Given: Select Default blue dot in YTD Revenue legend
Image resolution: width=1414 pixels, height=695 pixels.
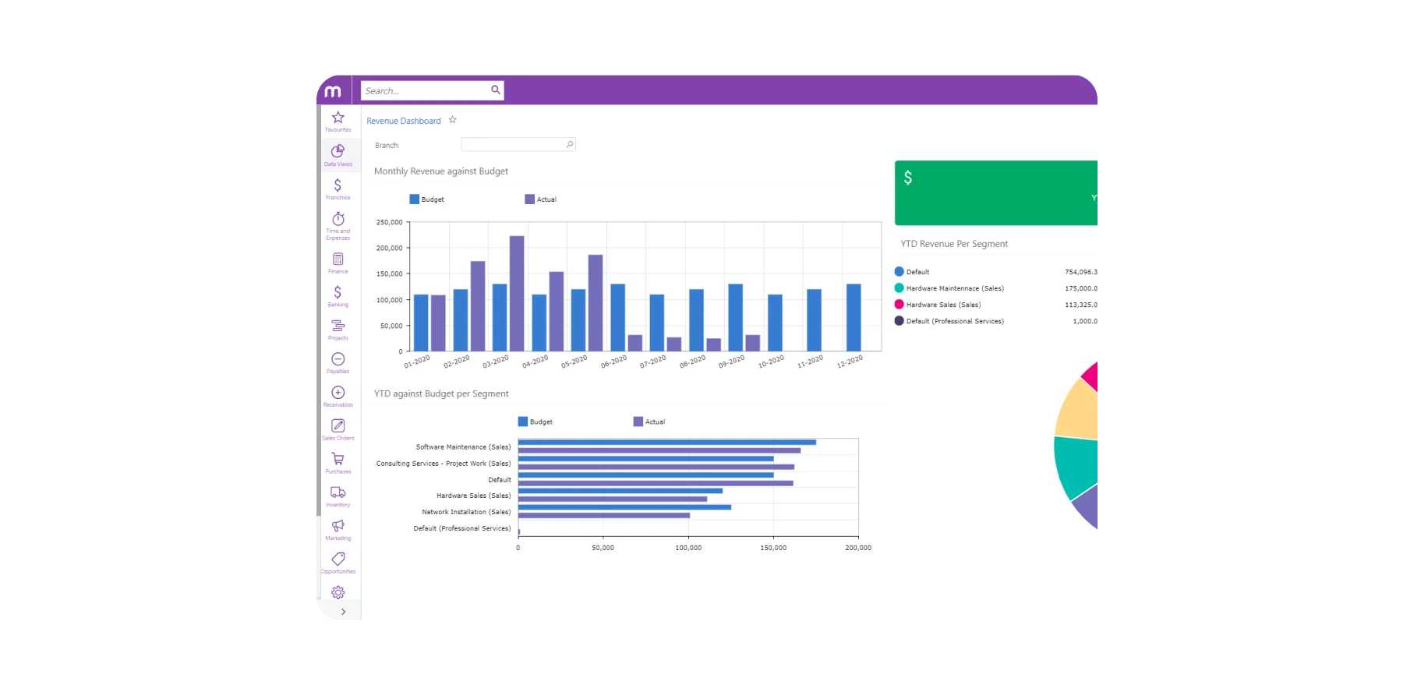Looking at the screenshot, I should pos(899,272).
